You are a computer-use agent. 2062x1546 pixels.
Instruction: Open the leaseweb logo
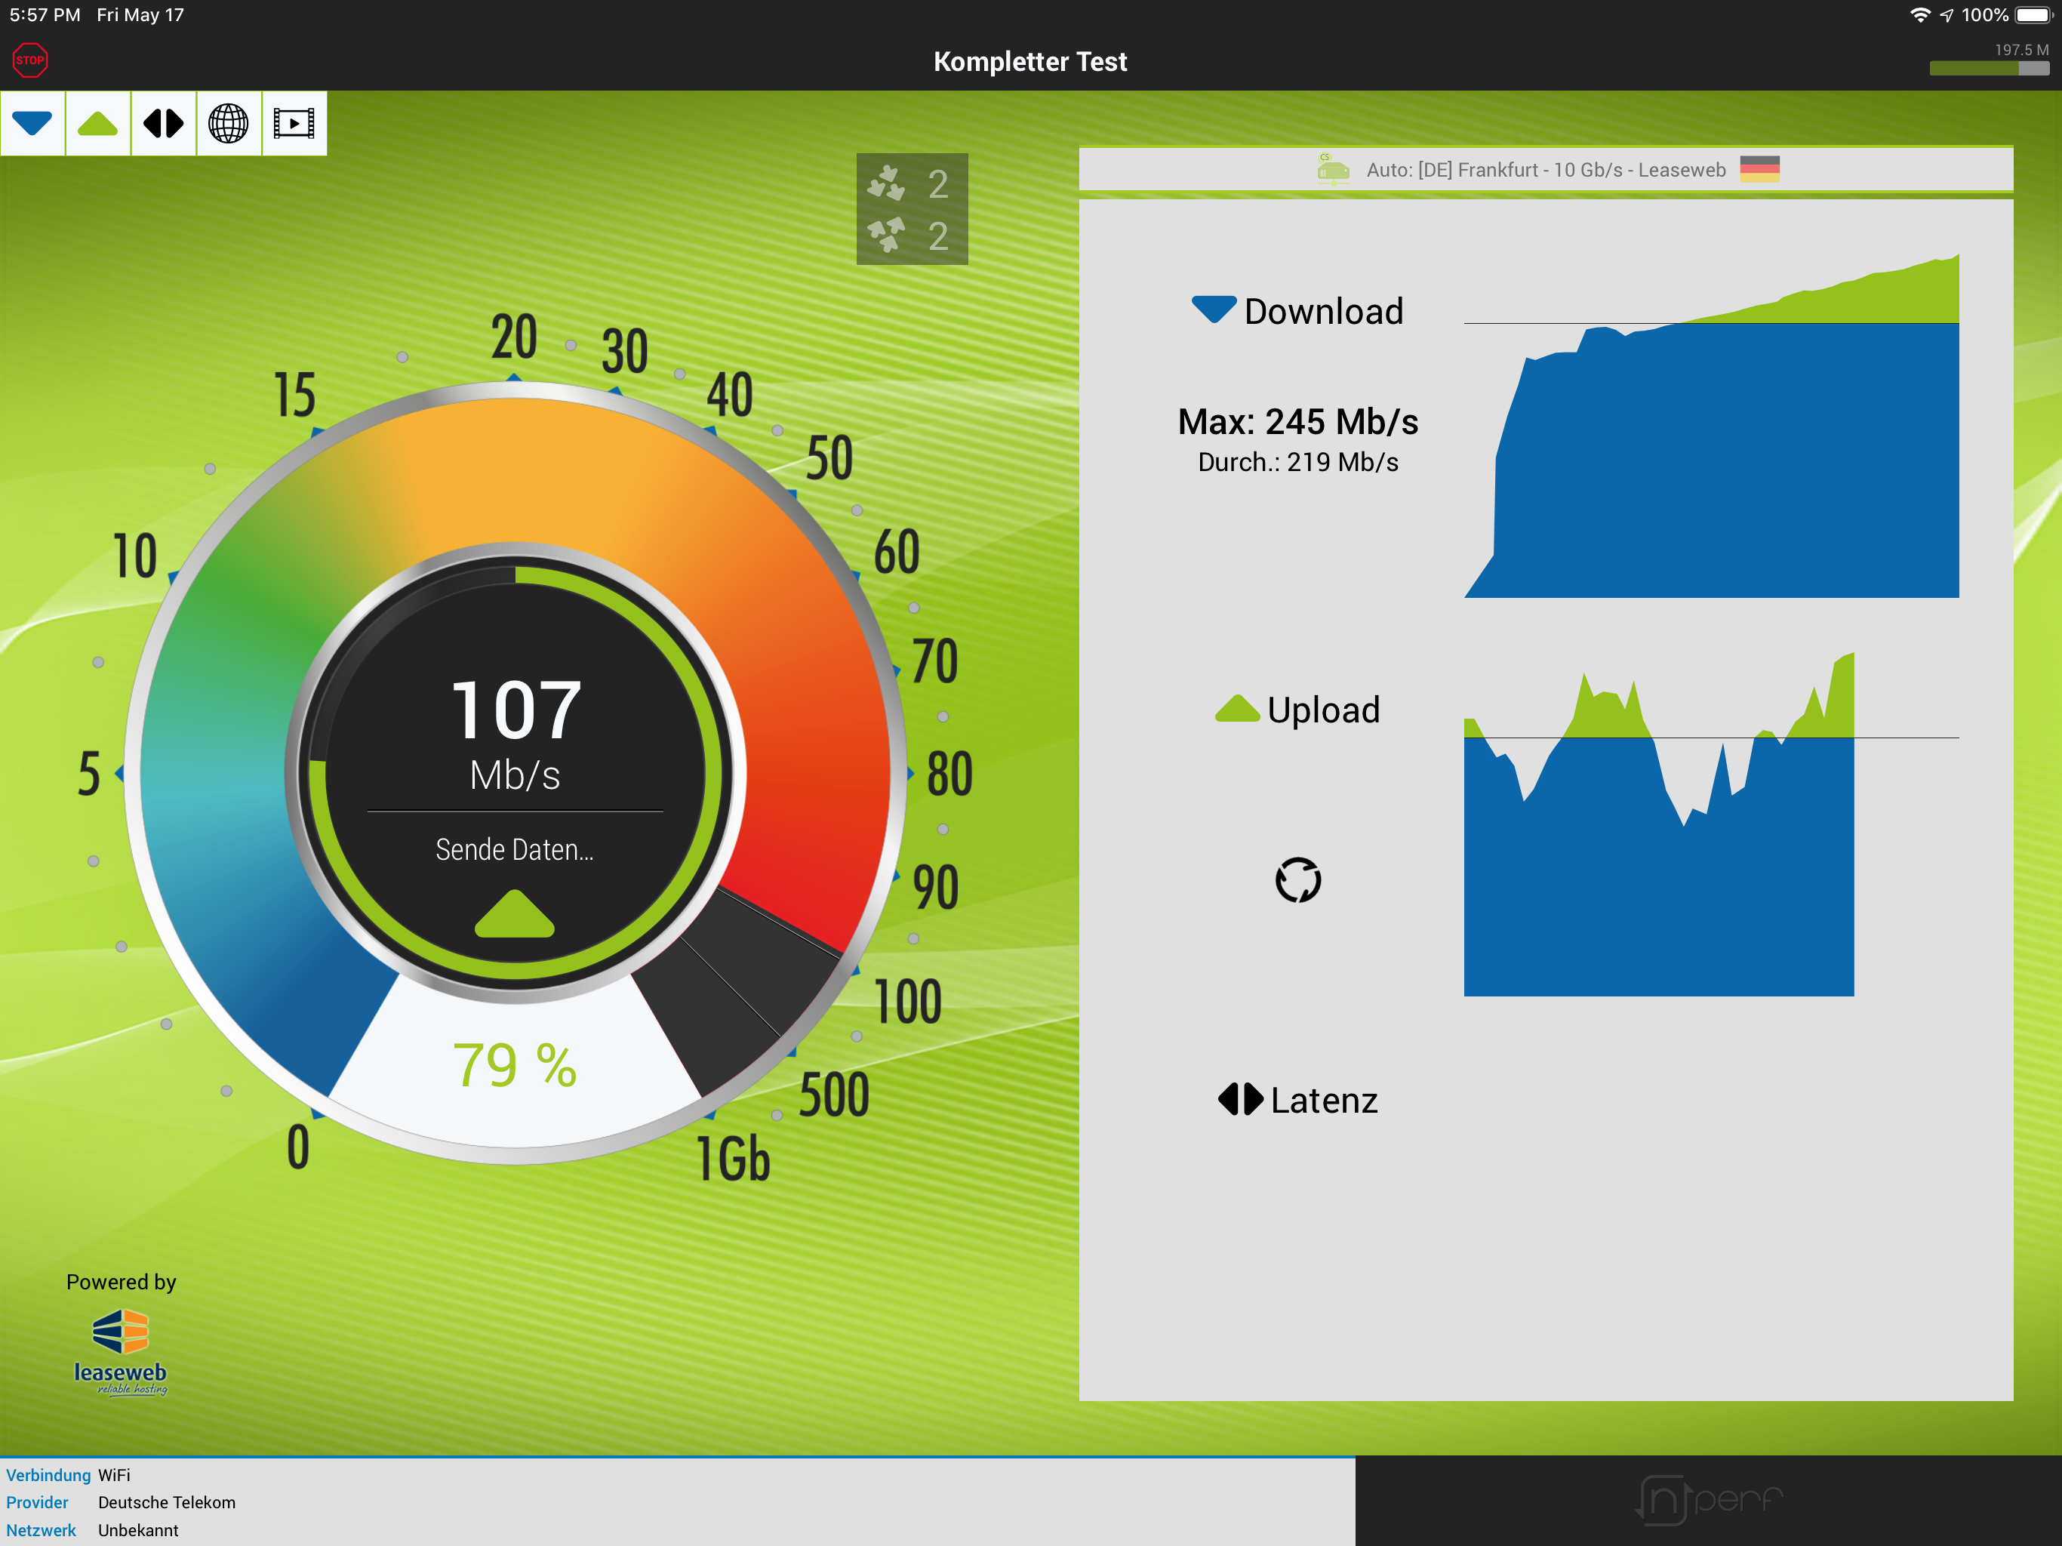click(x=120, y=1352)
